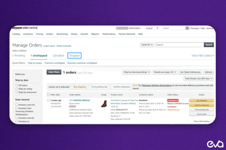This screenshot has height=150, width=226.
Task: Click into the order search input field
Action: click(179, 45)
